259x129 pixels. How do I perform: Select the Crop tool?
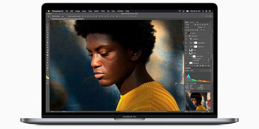(x=48, y=33)
